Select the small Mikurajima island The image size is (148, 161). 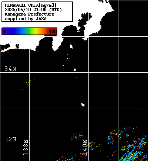77,78
